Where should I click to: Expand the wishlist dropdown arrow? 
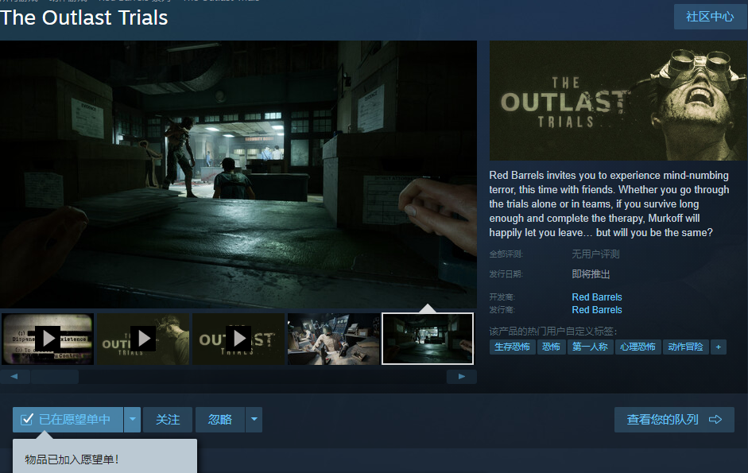coord(132,420)
